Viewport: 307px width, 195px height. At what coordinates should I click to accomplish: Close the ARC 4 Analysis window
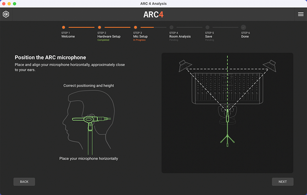tap(4, 4)
